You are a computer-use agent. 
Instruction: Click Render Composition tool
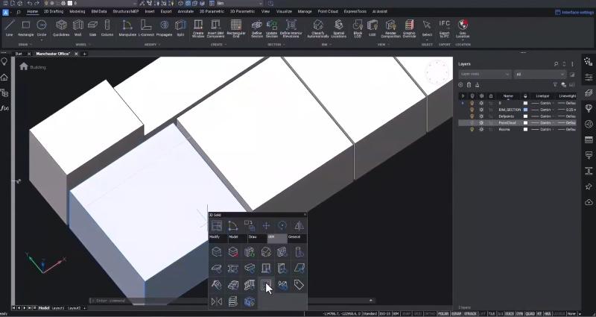click(x=390, y=29)
